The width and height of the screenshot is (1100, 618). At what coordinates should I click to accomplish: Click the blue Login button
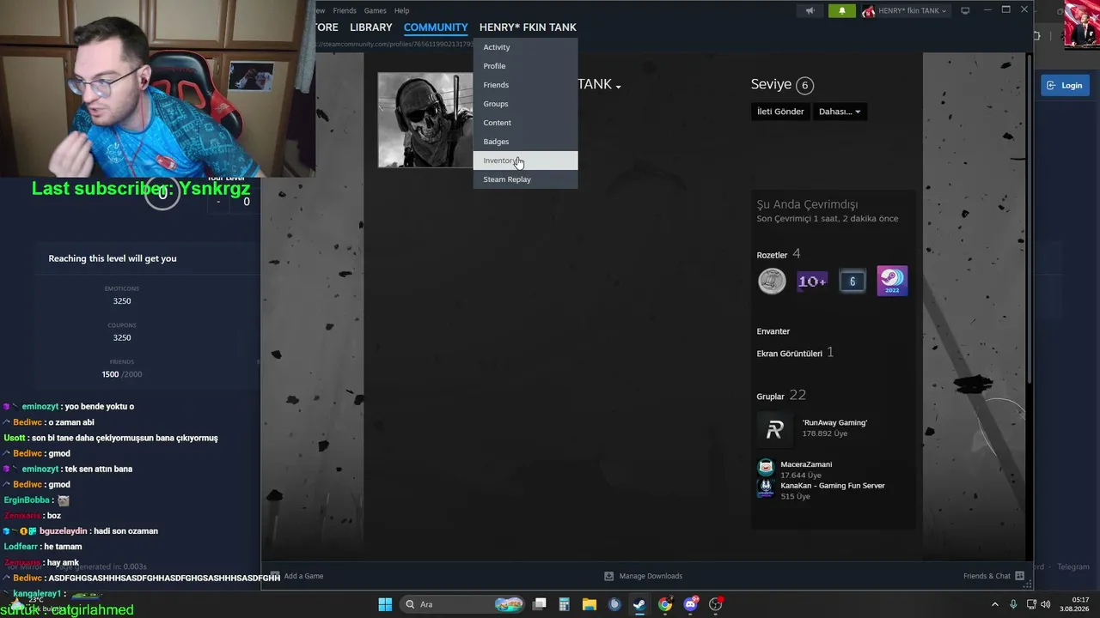1064,85
